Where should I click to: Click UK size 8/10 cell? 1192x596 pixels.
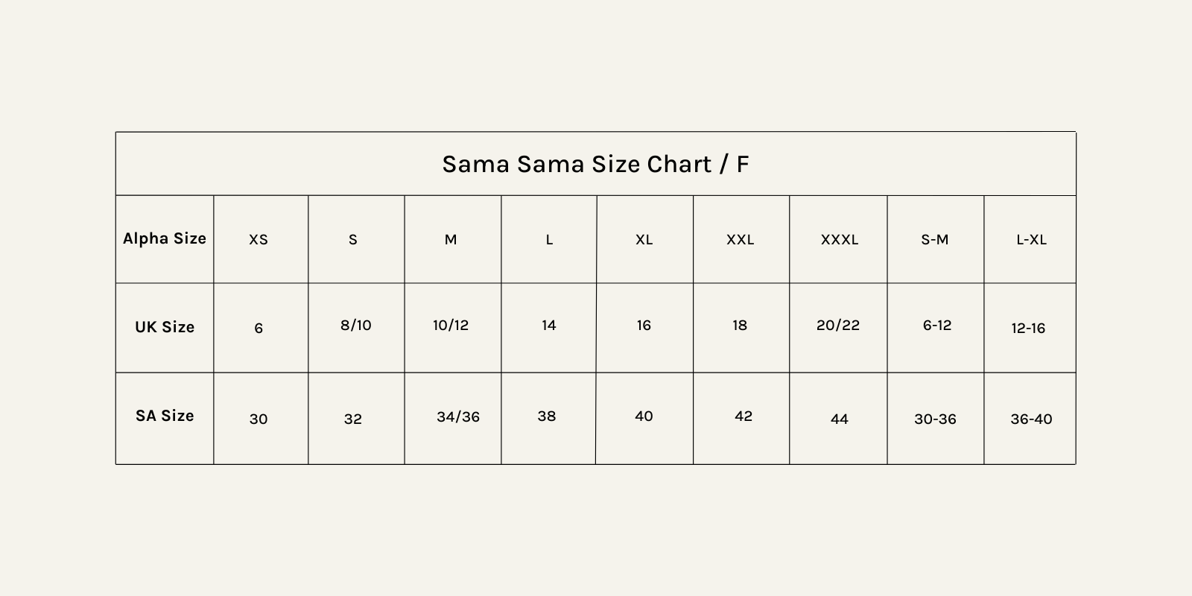click(355, 326)
